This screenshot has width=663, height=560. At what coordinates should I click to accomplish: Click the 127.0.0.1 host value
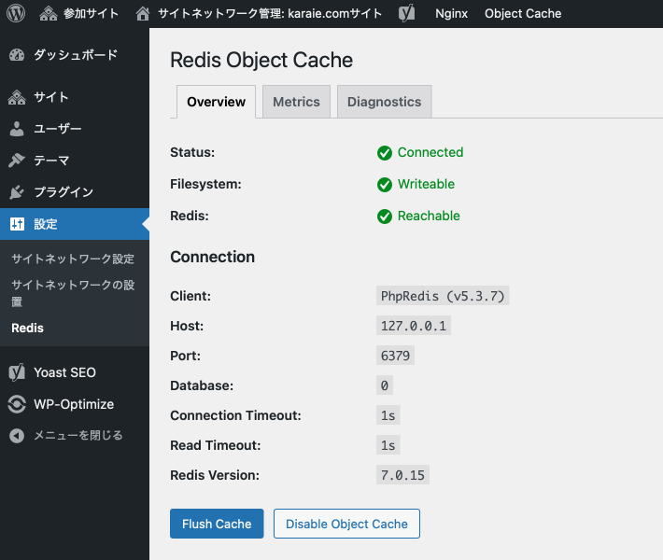(x=414, y=326)
